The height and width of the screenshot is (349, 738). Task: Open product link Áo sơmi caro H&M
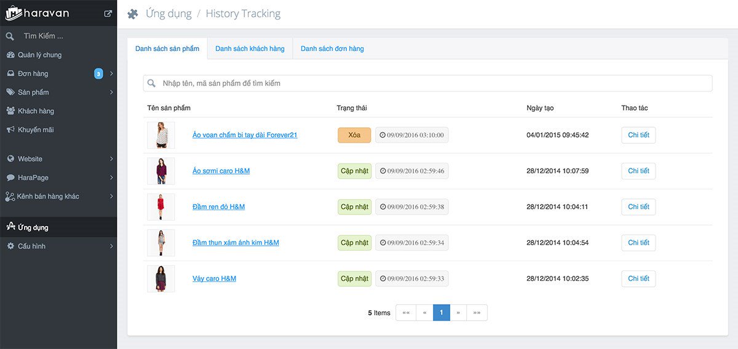click(x=221, y=171)
